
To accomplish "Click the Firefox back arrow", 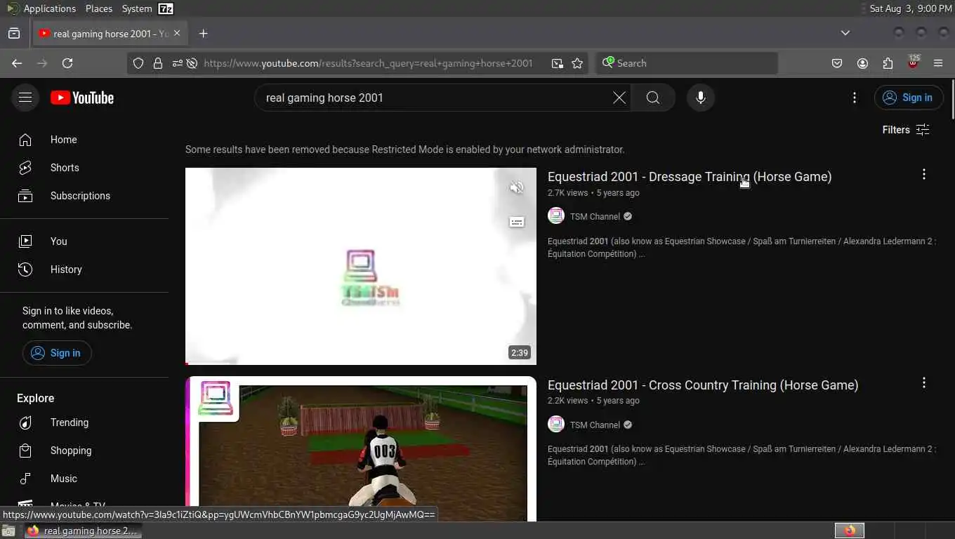I will coord(17,63).
